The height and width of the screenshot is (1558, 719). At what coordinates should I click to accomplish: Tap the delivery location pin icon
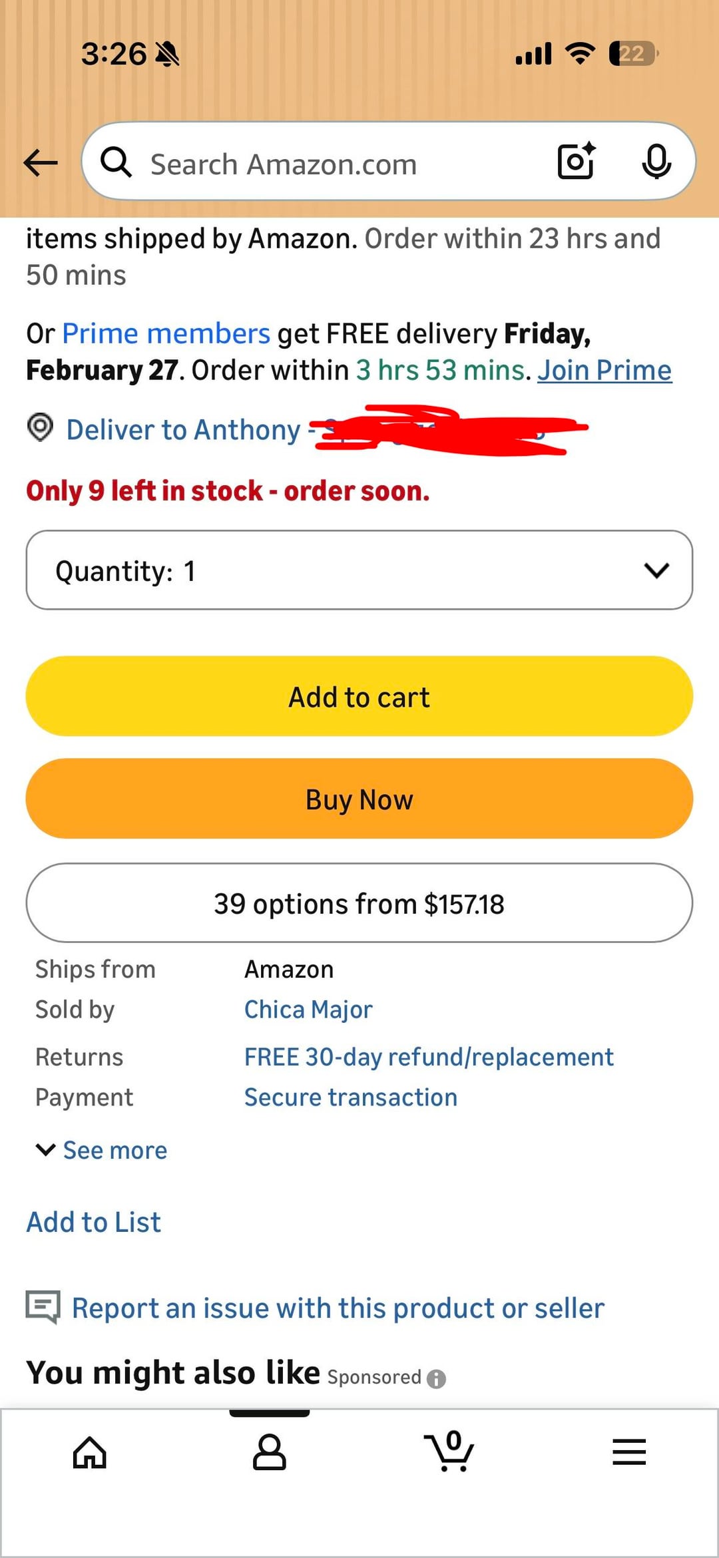(40, 427)
